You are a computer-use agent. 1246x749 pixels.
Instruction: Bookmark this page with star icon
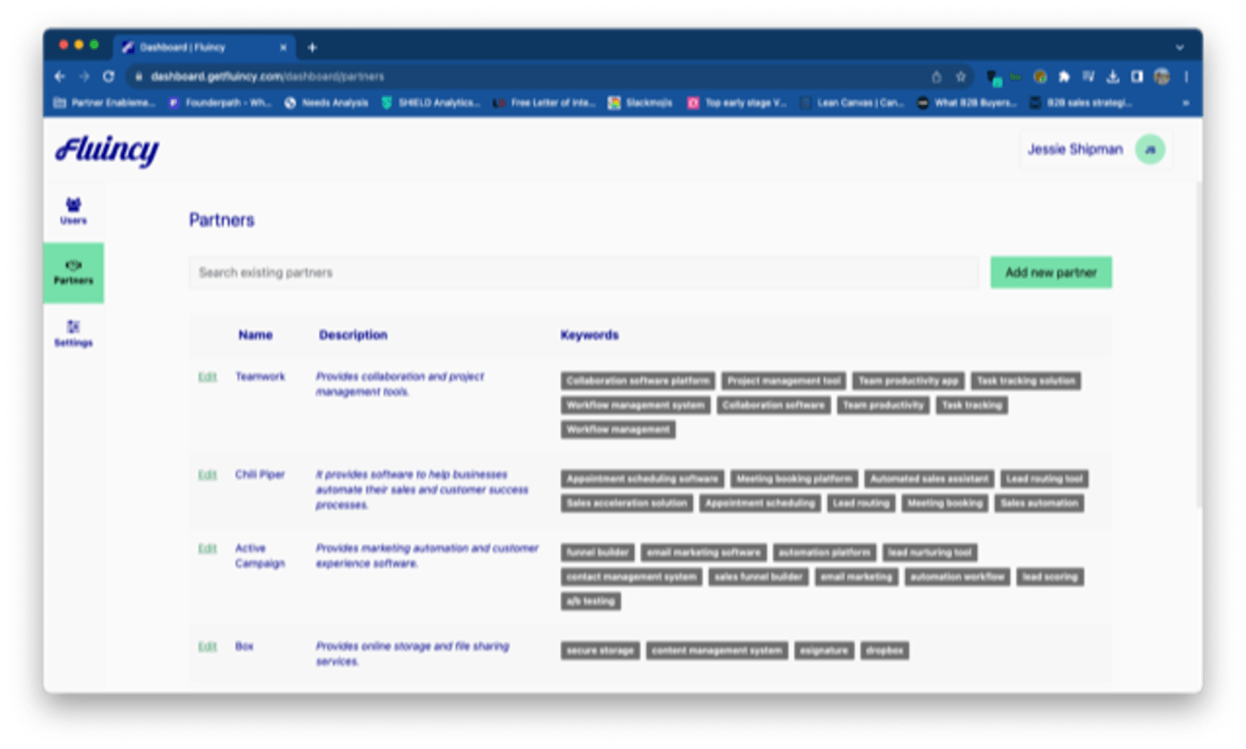click(x=960, y=76)
